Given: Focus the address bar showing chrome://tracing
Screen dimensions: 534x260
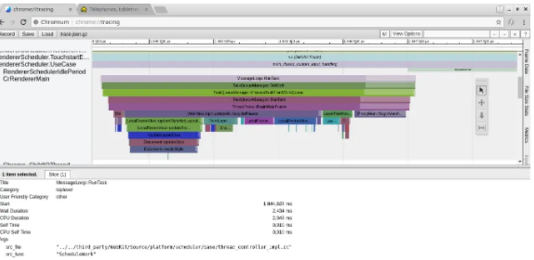Looking at the screenshot, I should [265, 22].
